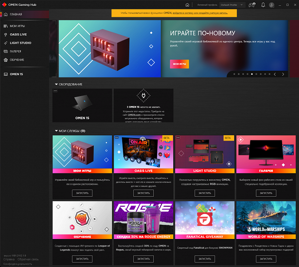
Task: Open the Конфиденциальность link
Action: 18,264
